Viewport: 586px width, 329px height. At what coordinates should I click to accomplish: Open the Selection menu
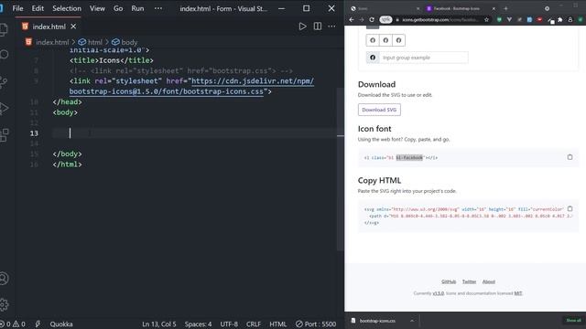(x=67, y=8)
